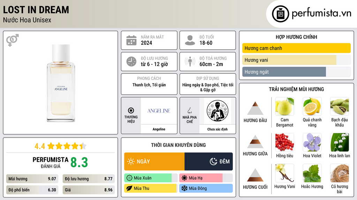Click the Hương cam chanh accord bar
The width and height of the screenshot is (357, 200).
click(x=296, y=48)
